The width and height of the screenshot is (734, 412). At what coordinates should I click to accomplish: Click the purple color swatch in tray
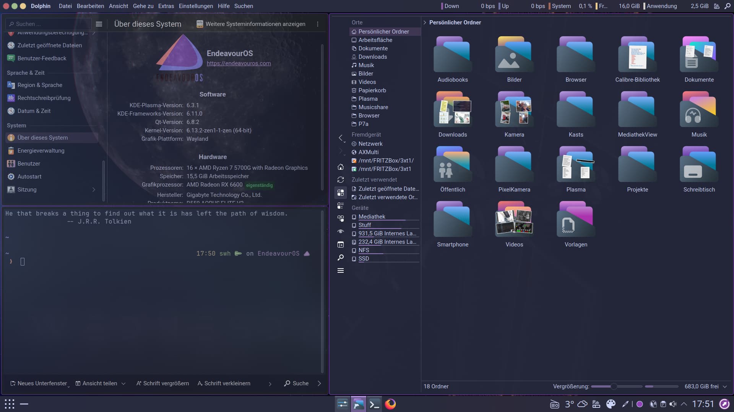click(640, 404)
